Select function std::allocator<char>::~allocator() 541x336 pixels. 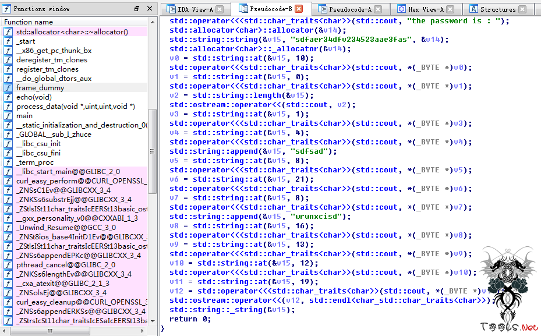[75, 32]
